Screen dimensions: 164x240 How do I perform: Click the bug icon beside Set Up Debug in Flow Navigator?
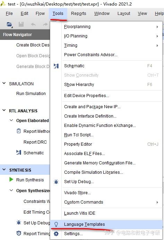[19, 222]
